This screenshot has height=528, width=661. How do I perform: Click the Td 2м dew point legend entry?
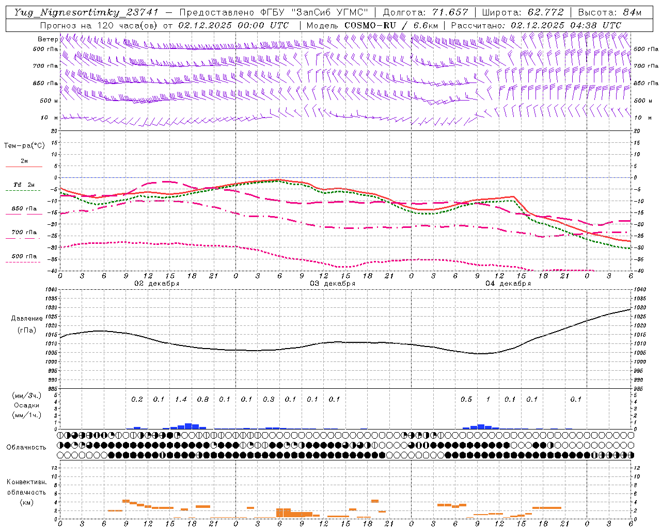click(24, 185)
